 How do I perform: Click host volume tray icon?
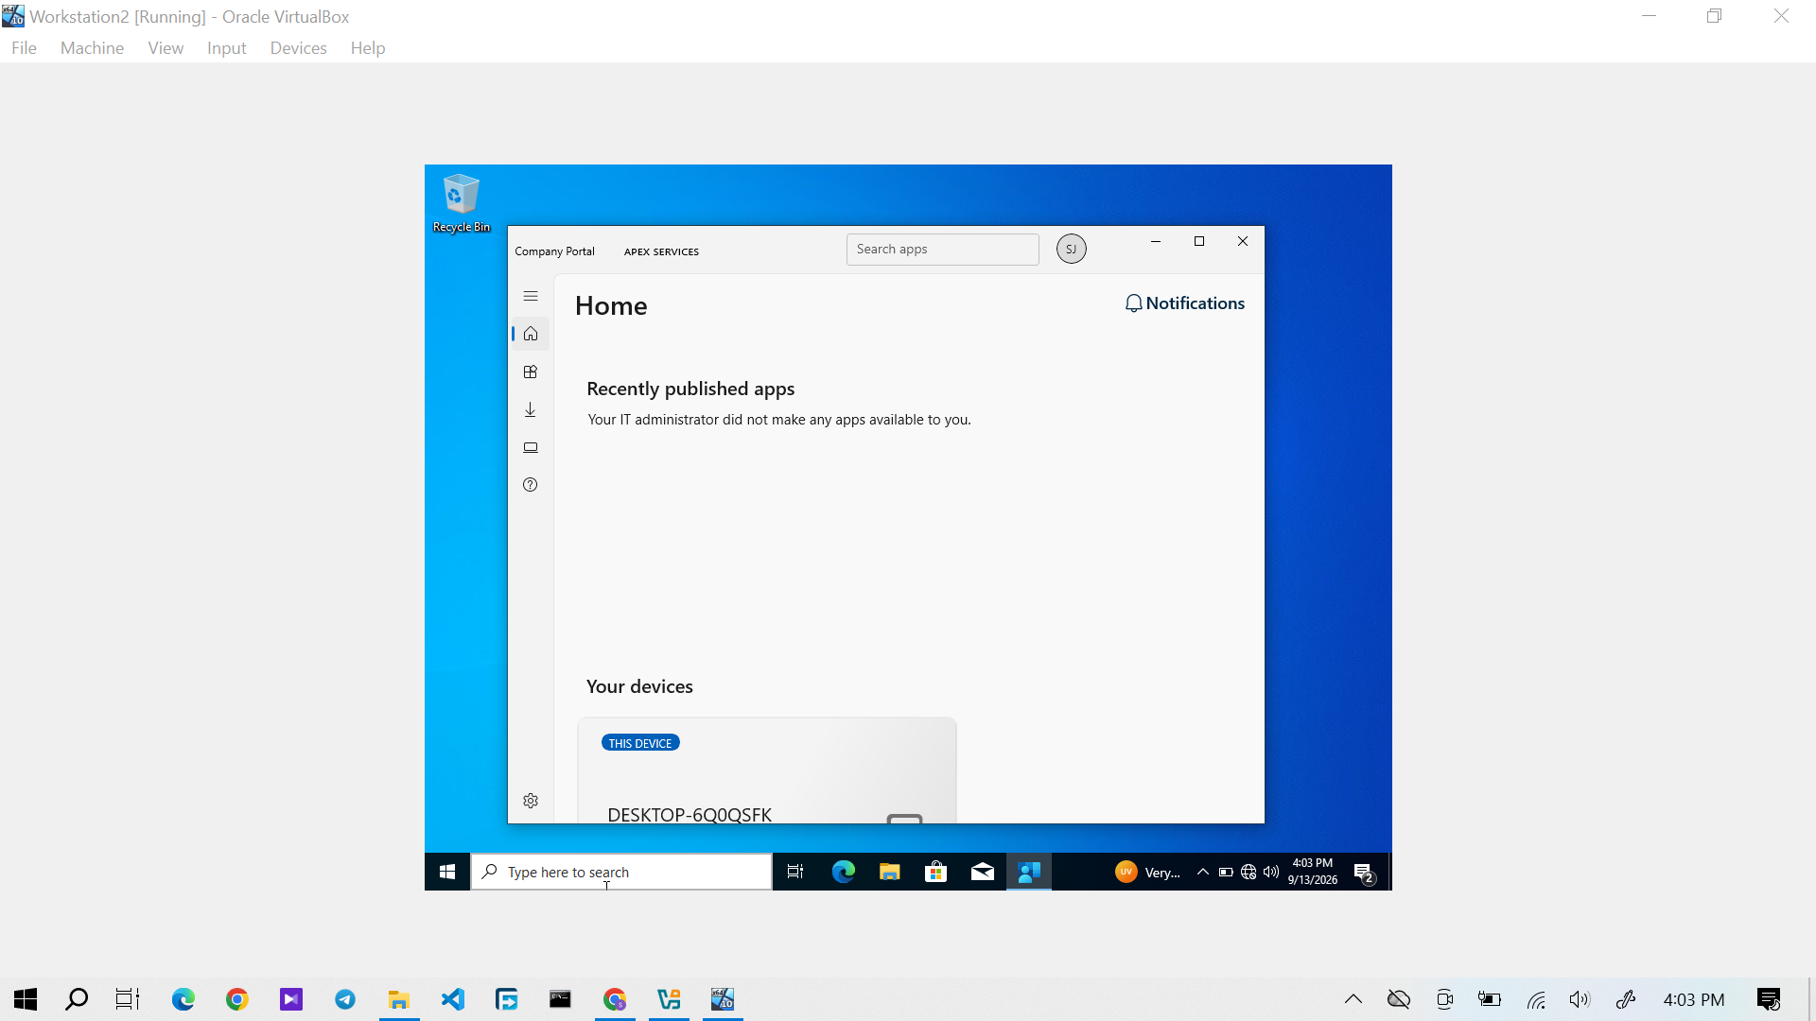click(x=1580, y=999)
